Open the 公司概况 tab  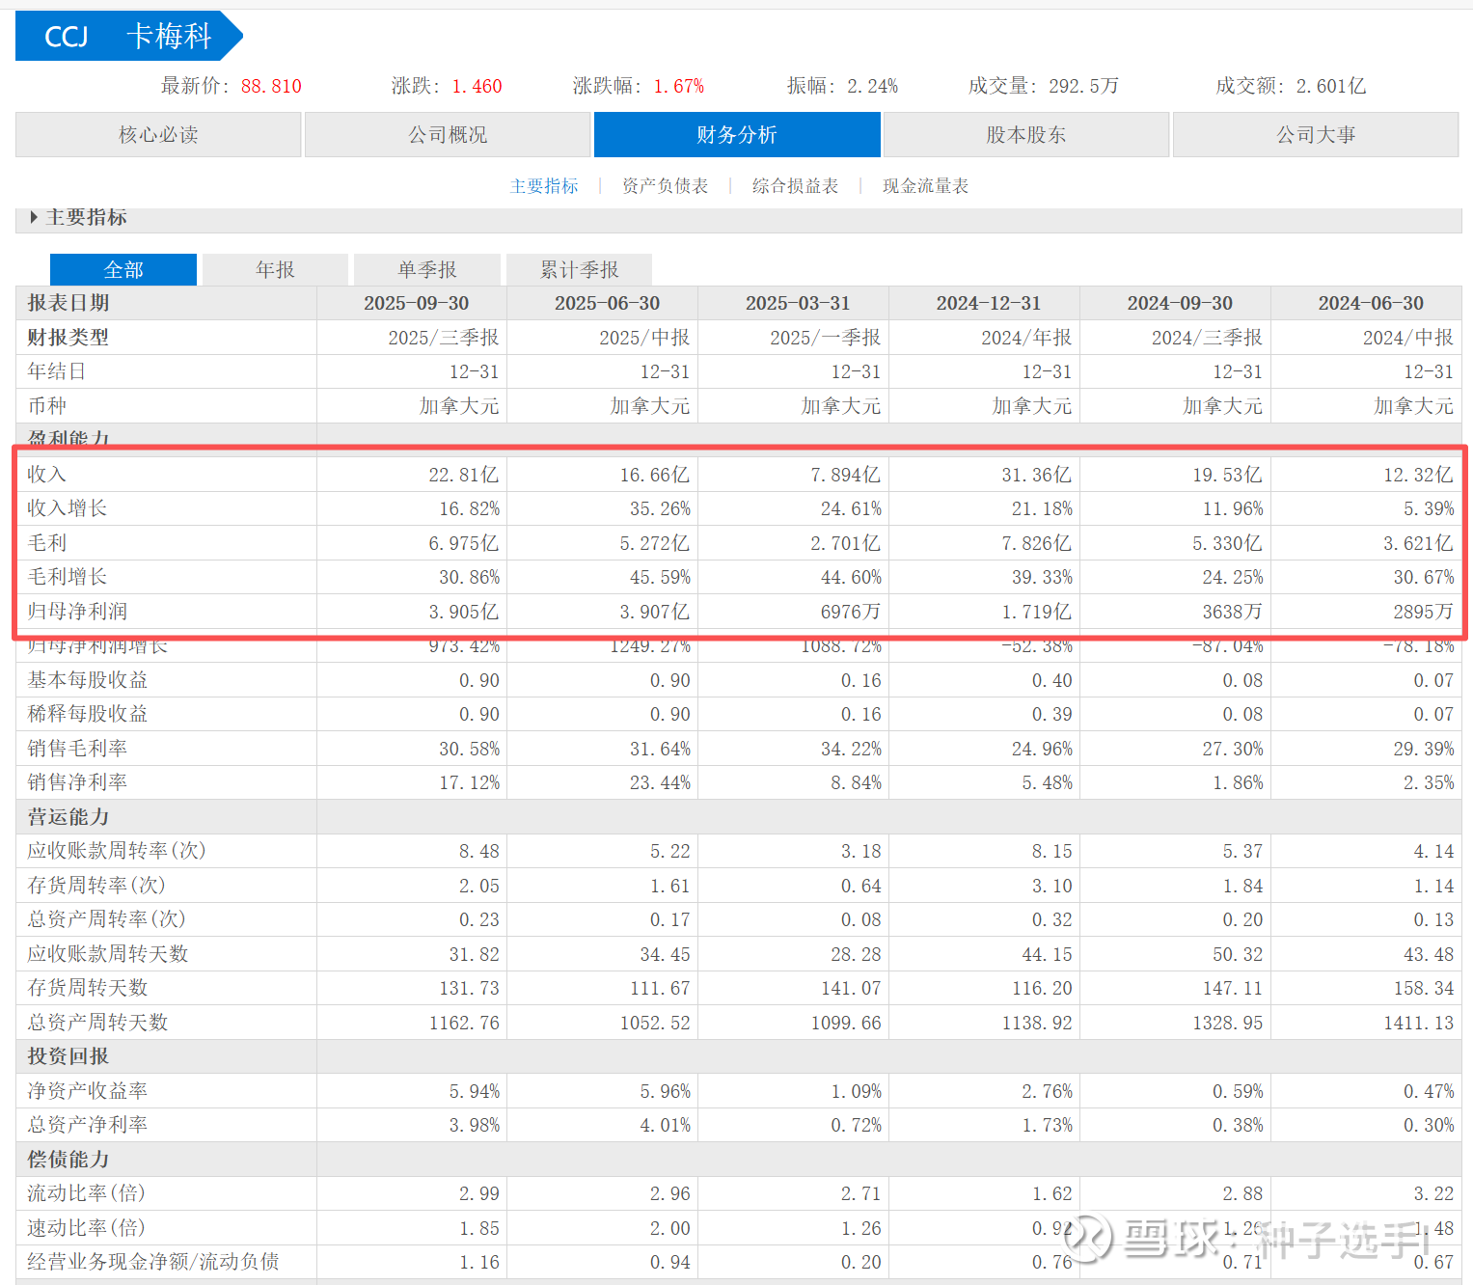448,134
